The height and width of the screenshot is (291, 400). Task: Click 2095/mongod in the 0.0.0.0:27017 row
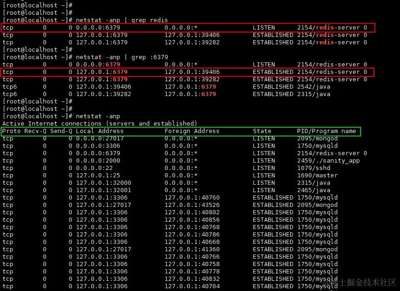pyautogui.click(x=318, y=138)
